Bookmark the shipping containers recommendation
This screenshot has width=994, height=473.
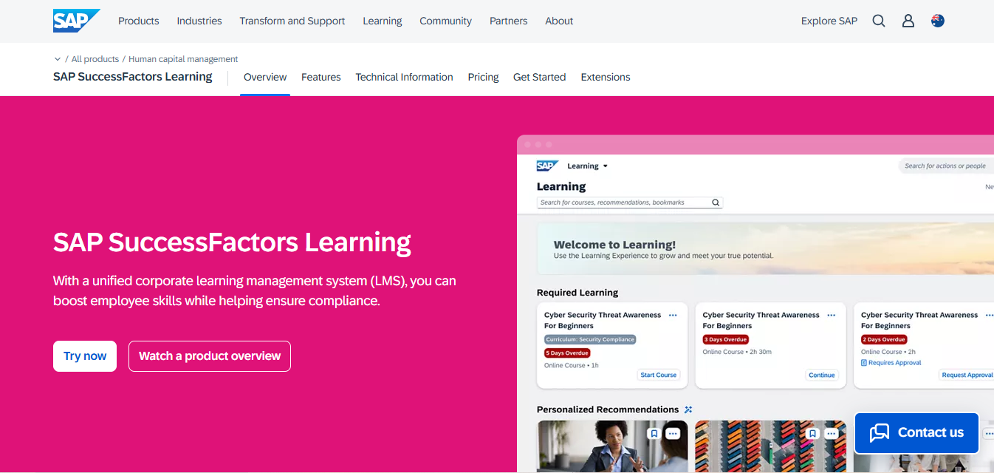pos(812,434)
